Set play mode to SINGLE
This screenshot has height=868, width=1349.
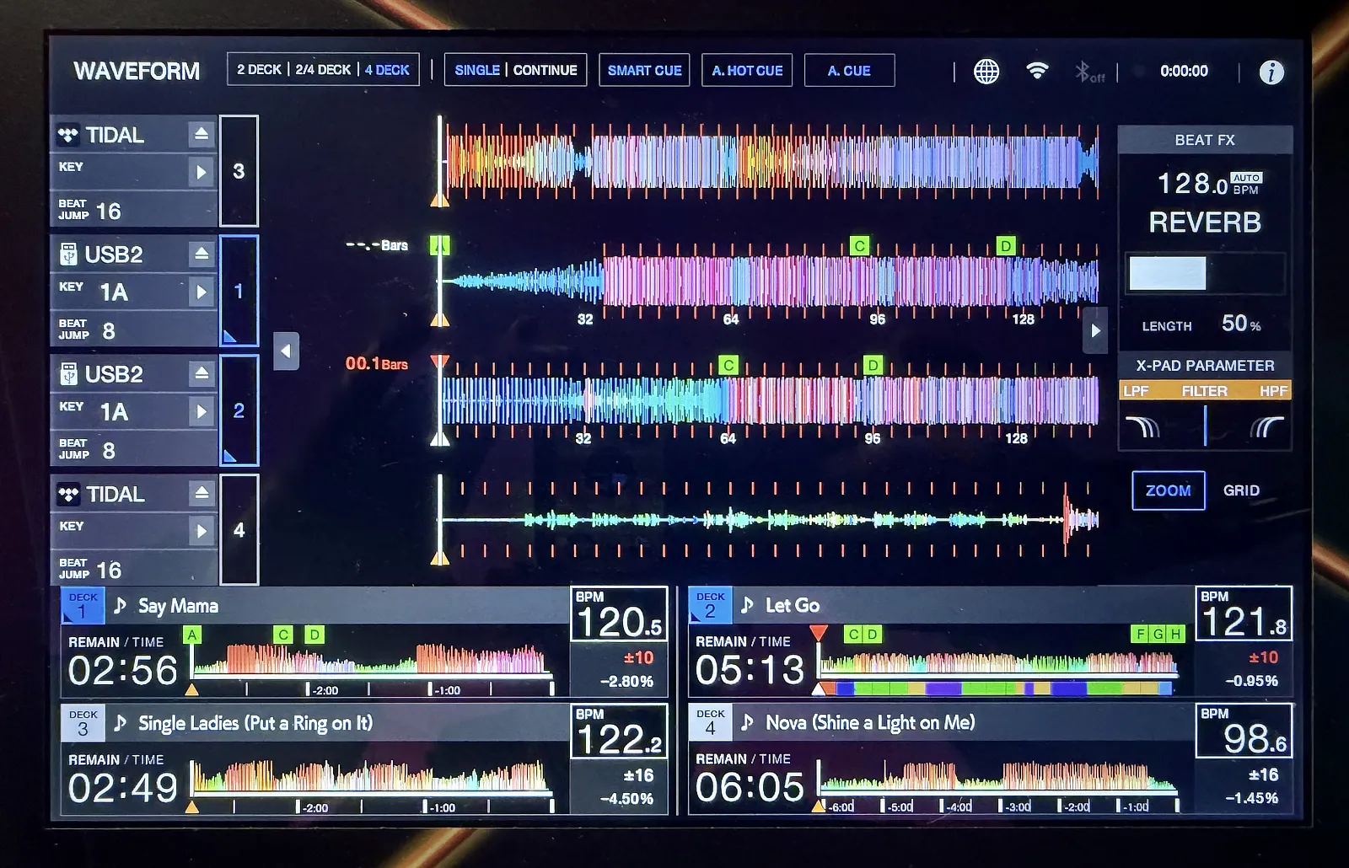click(x=477, y=70)
